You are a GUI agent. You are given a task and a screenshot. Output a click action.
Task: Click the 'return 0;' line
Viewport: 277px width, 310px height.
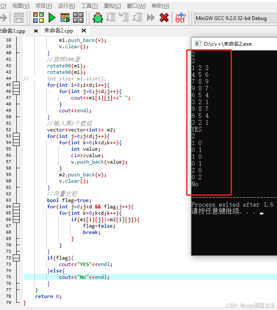tap(48, 296)
